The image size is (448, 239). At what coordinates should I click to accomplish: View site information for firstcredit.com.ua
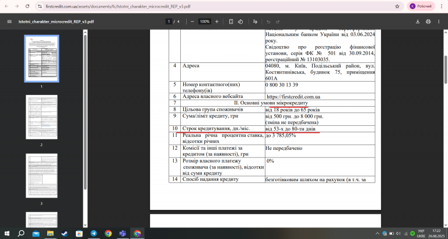coord(40,6)
